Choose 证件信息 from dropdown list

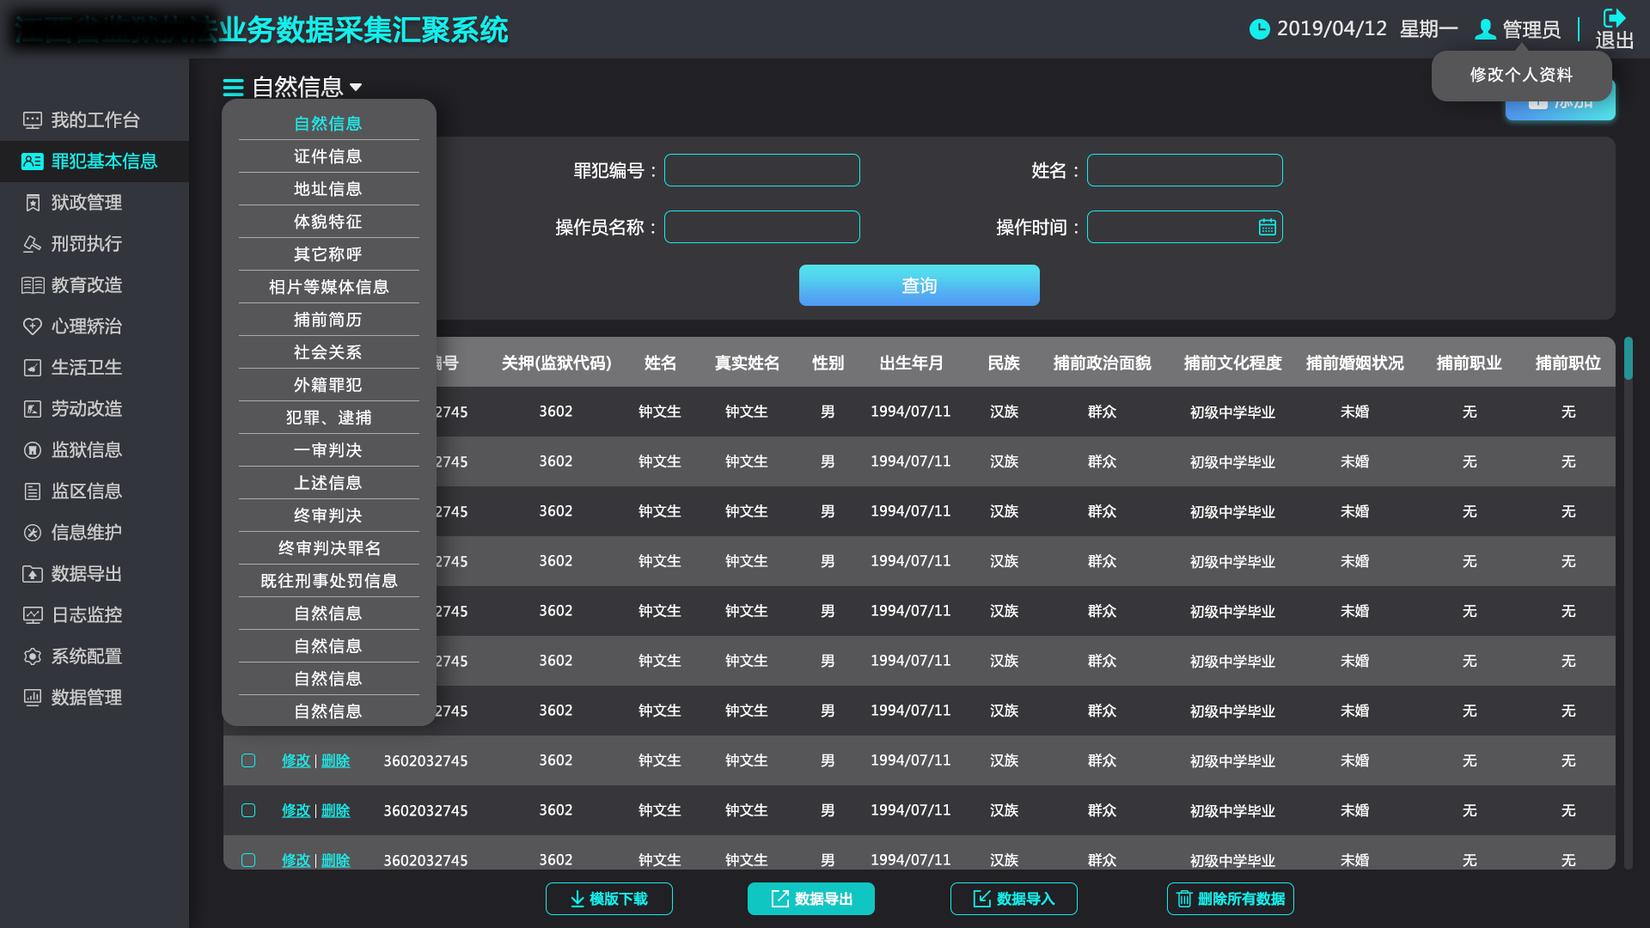(x=328, y=156)
